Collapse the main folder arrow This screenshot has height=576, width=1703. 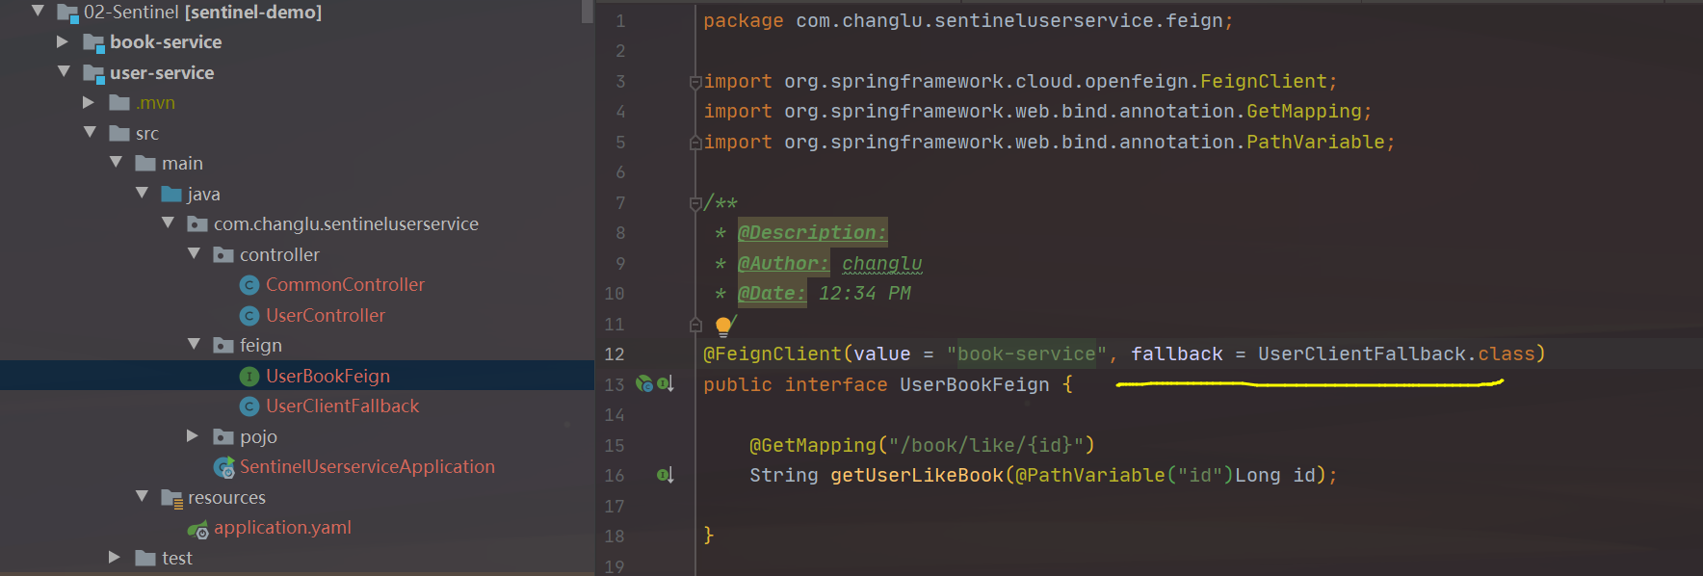tap(116, 162)
